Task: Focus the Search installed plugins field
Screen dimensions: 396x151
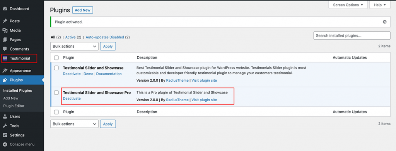Action: [x=352, y=36]
